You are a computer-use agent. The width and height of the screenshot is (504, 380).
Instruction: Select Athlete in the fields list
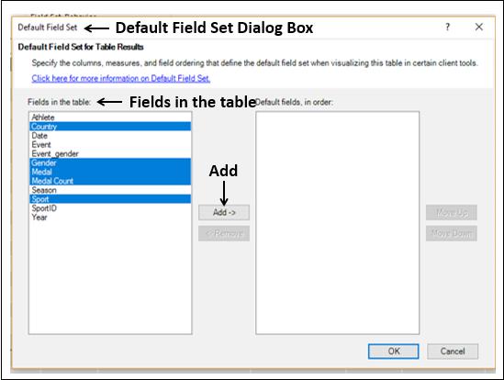coord(110,117)
